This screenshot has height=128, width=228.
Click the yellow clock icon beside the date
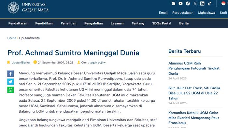(35, 62)
